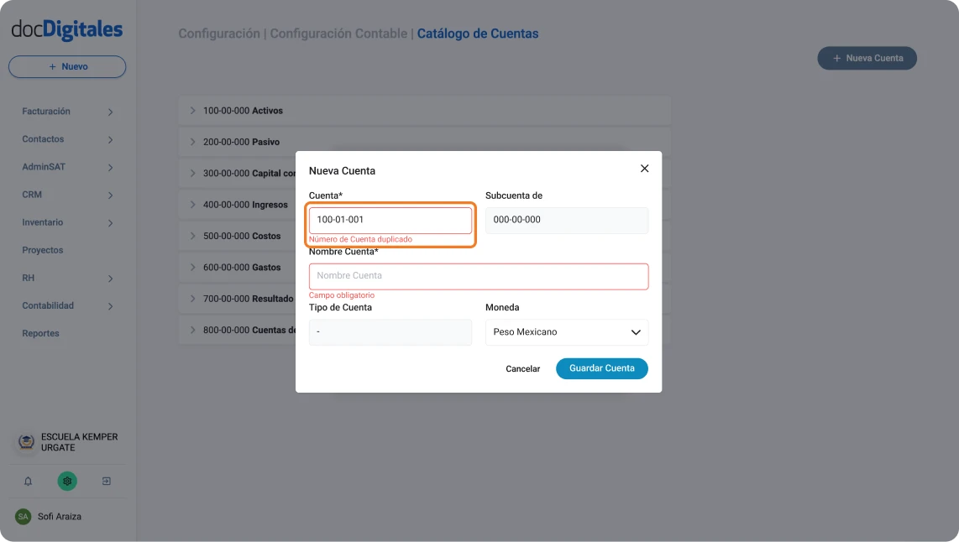The image size is (959, 542).
Task: Click the docDigitales logo
Action: click(66, 29)
